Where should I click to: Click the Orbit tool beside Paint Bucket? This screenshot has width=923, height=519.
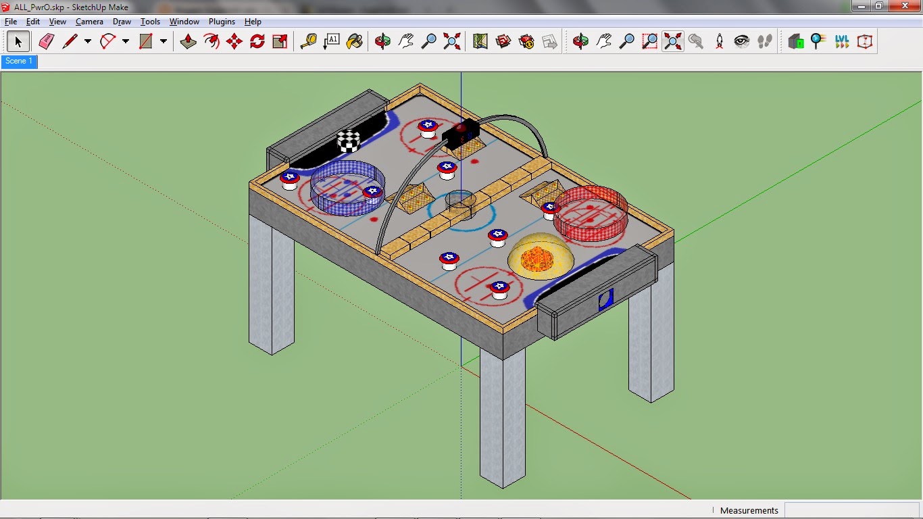(x=383, y=42)
